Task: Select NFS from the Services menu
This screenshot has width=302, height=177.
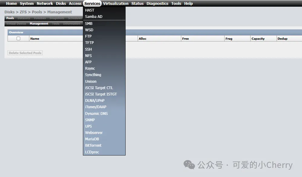Action: point(88,55)
